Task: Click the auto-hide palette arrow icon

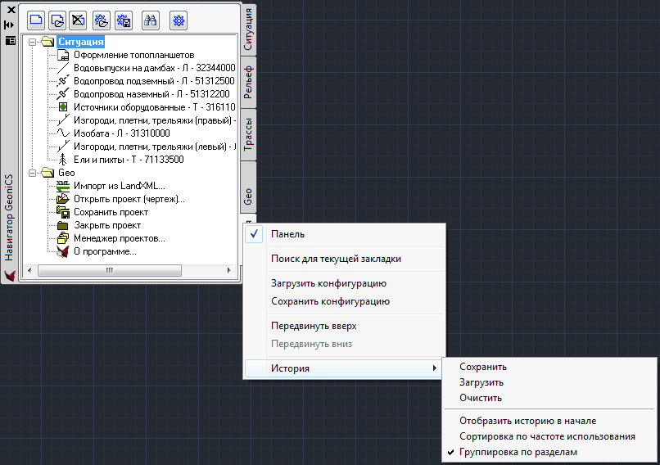Action: point(10,25)
